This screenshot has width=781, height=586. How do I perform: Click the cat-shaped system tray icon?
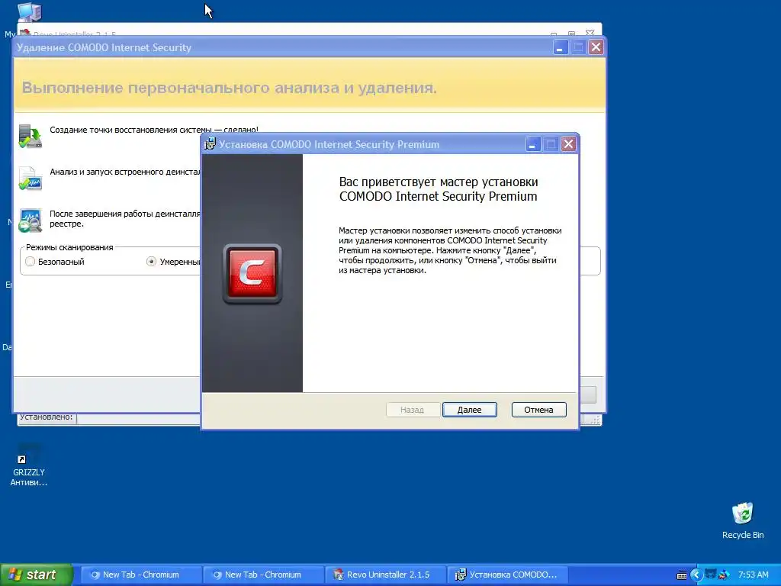(710, 575)
